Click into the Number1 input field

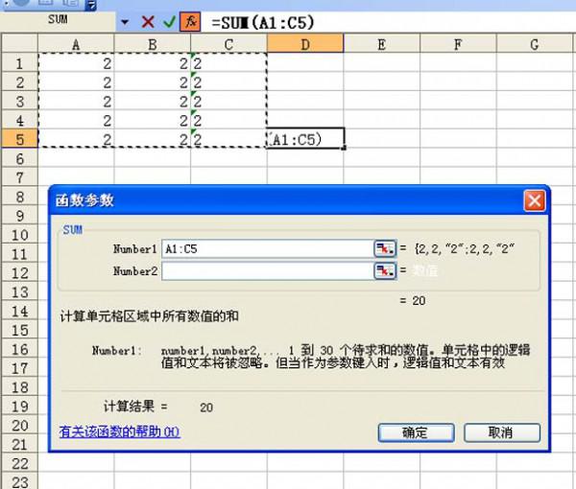pos(268,248)
